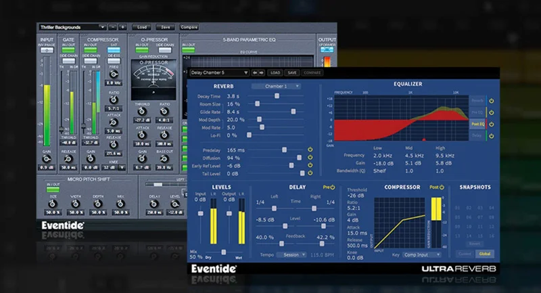
Task: Click the O-Pressor BASS CUT knob
Action: point(164,159)
